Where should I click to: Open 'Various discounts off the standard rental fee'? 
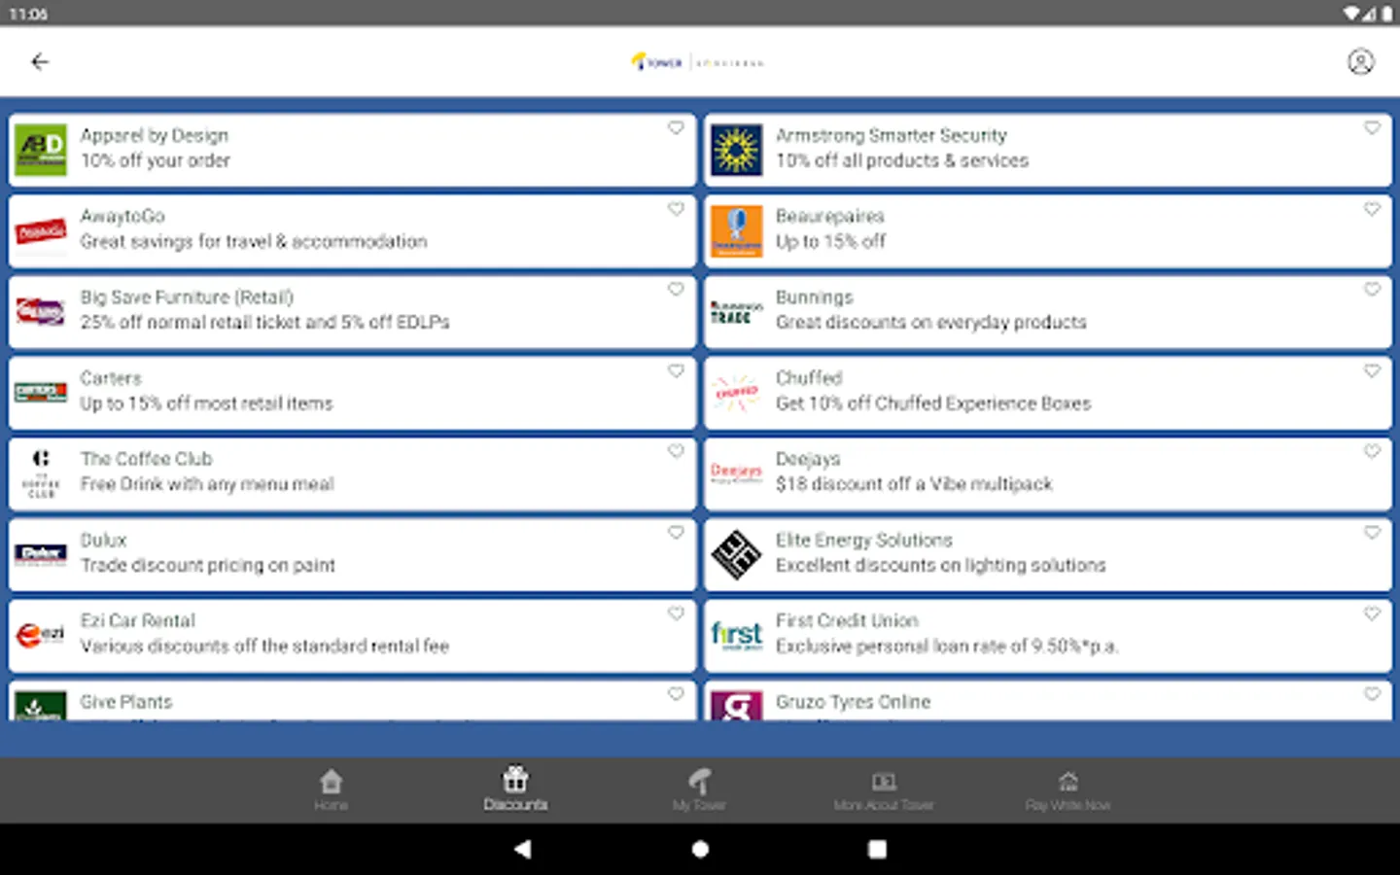264,647
